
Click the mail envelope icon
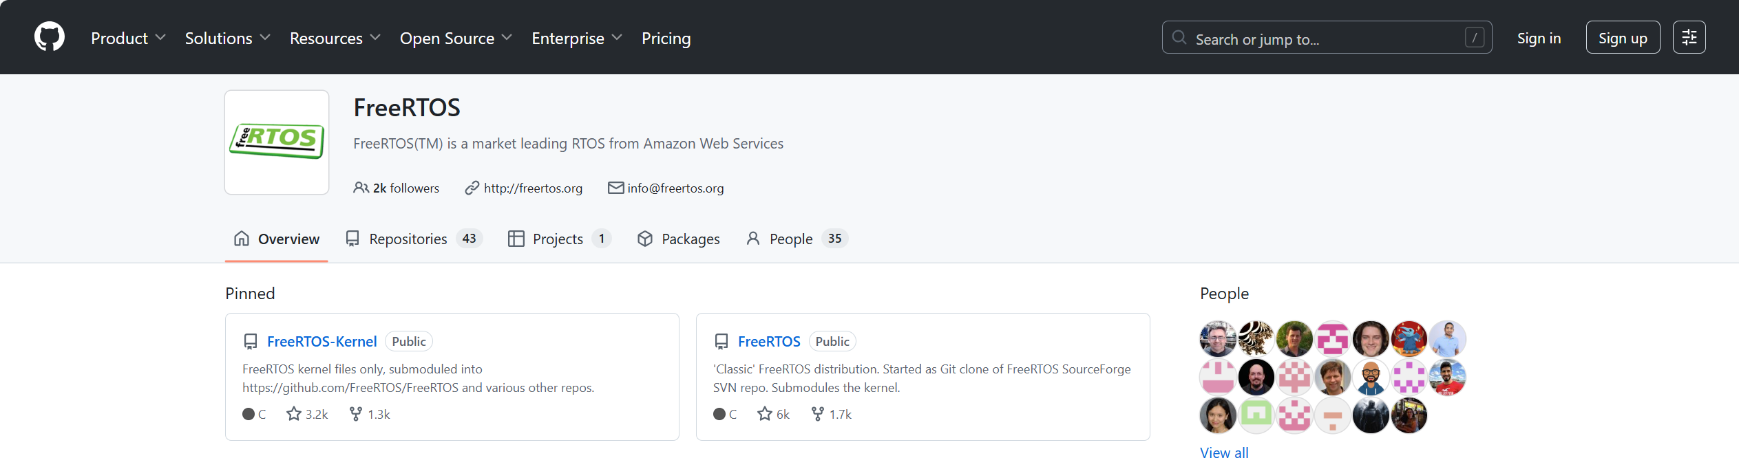(616, 188)
